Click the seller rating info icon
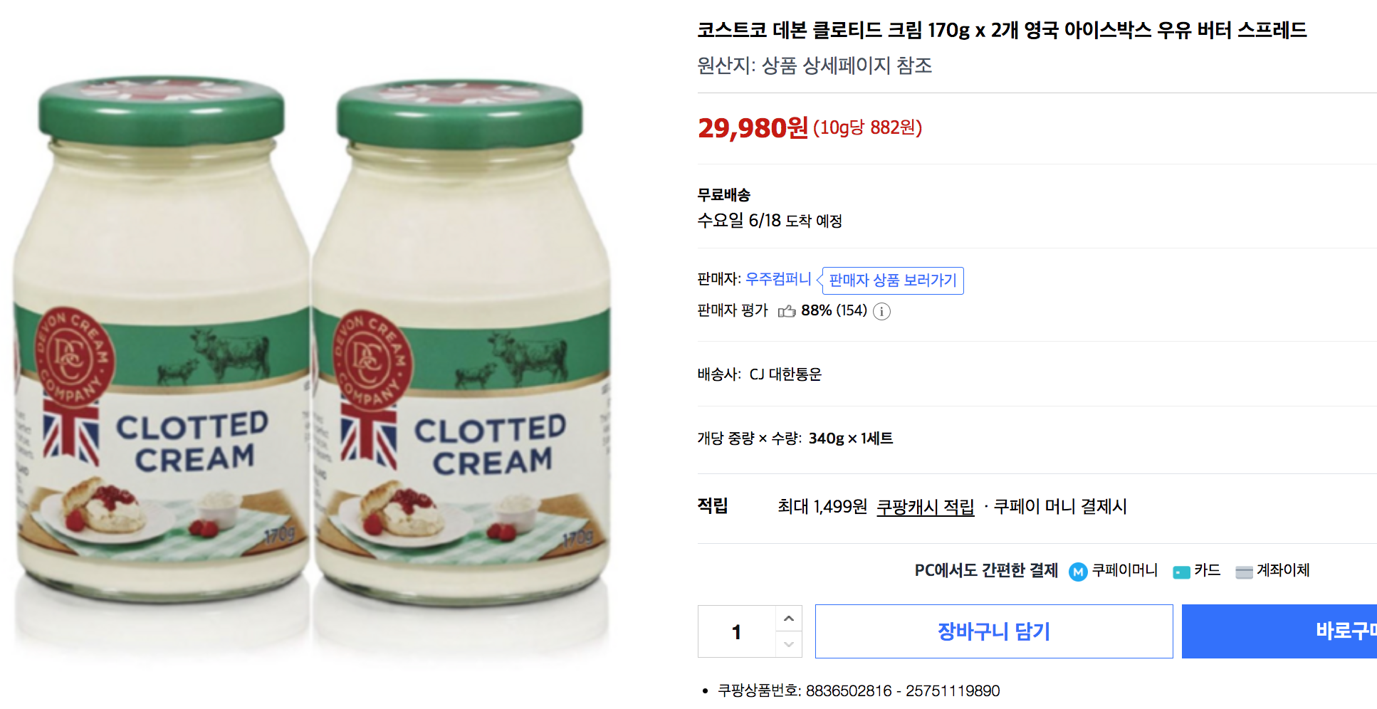 881,311
